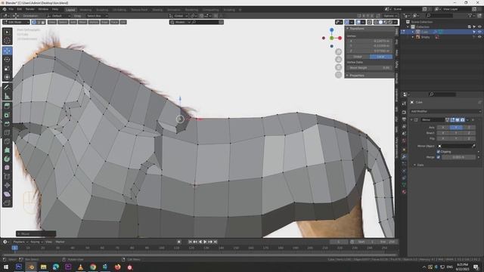Open Output properties tab icon
Image resolution: width=484 pixels, height=272 pixels.
pyautogui.click(x=404, y=119)
